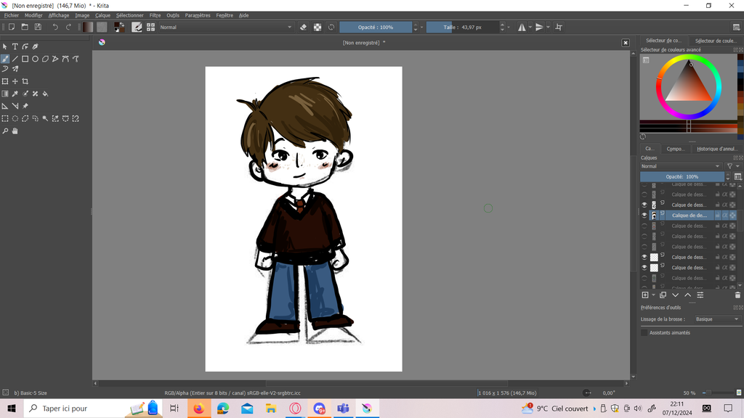Screen dimensions: 744x418
Task: Hide the selected highlighted layer
Action: point(644,216)
